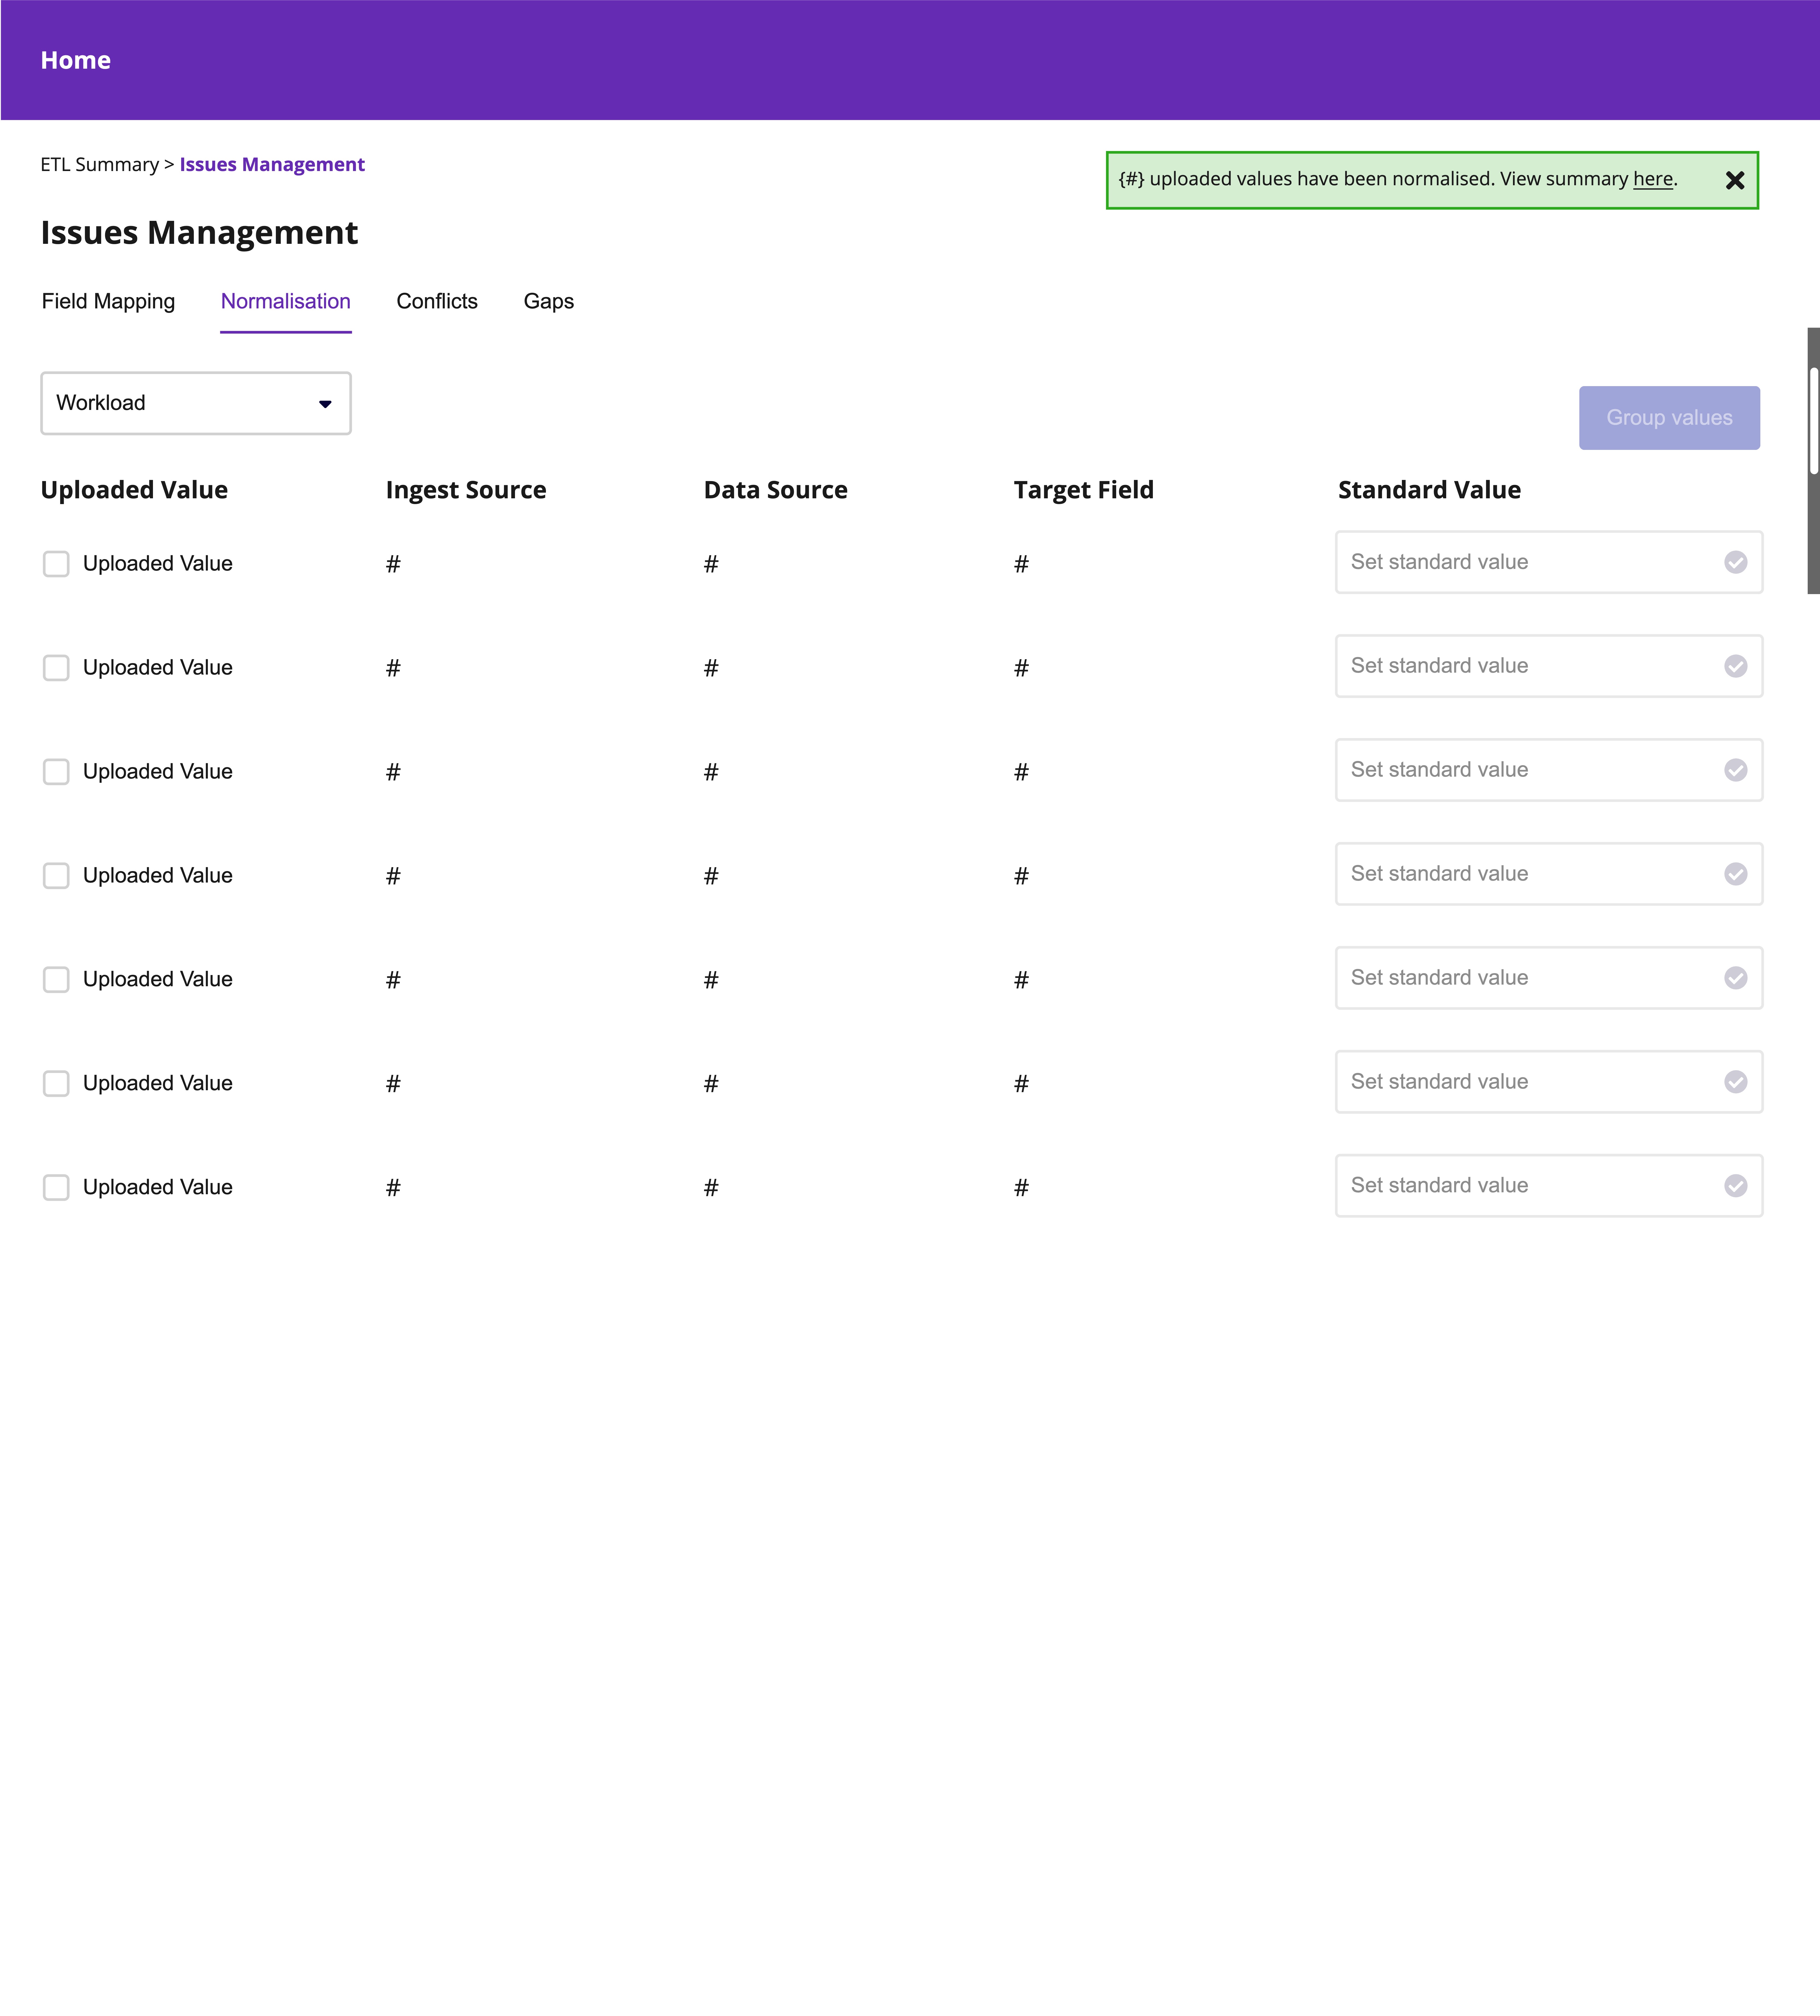Check the last Uploaded Value row checkbox

tap(56, 1188)
